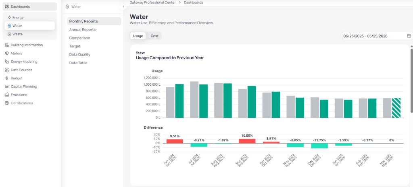This screenshot has width=413, height=187.
Task: Click the Dashboards grid icon
Action: coord(7,6)
